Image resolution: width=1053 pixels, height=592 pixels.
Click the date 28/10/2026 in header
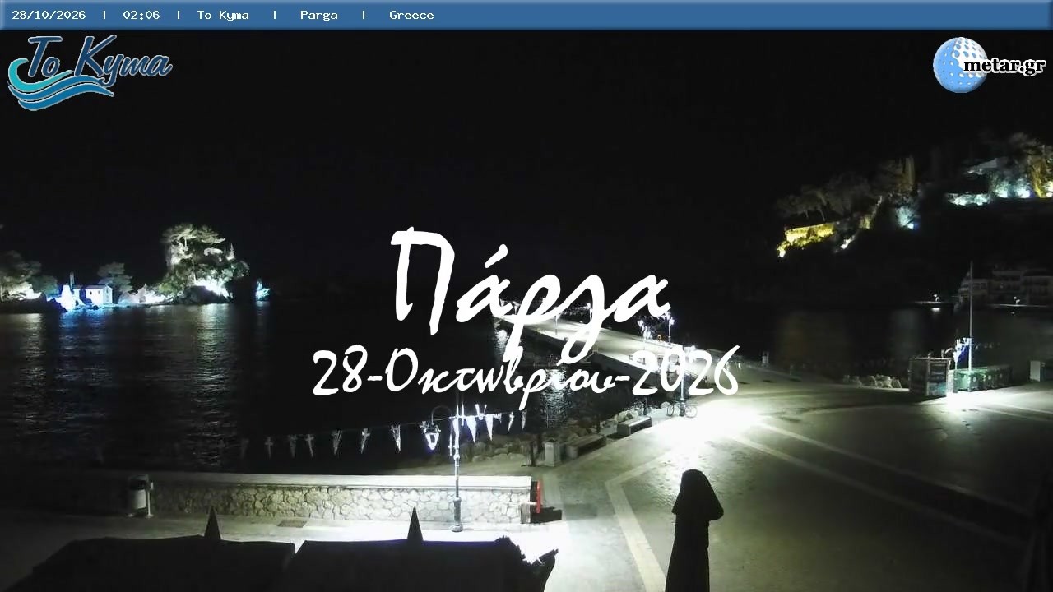pos(49,15)
